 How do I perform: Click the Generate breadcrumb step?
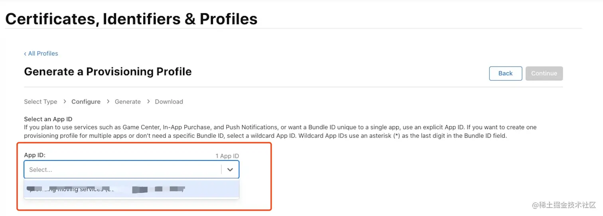pos(128,102)
